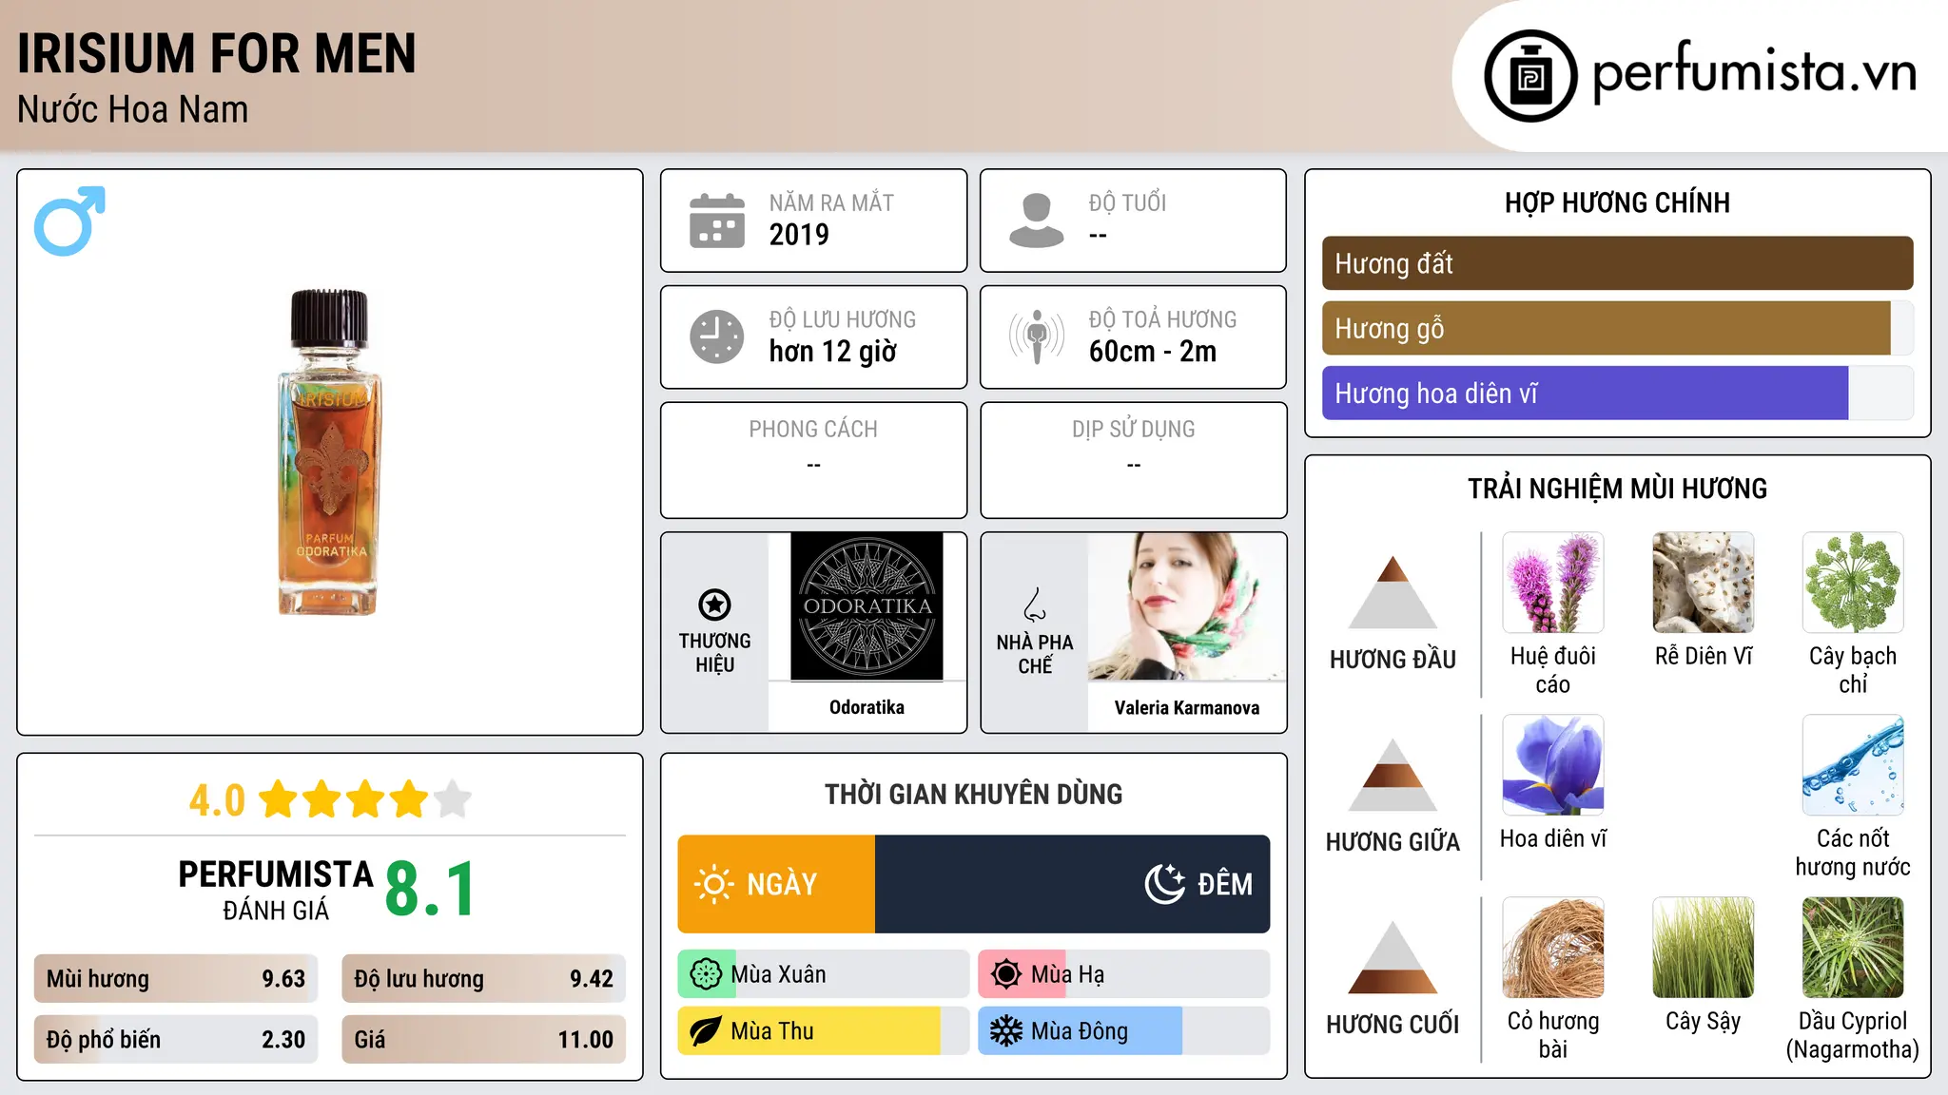
Task: Open the Irisium perfume bottle image
Action: pyautogui.click(x=330, y=452)
